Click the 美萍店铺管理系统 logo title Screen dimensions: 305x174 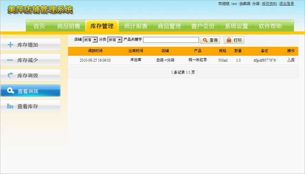coord(40,10)
